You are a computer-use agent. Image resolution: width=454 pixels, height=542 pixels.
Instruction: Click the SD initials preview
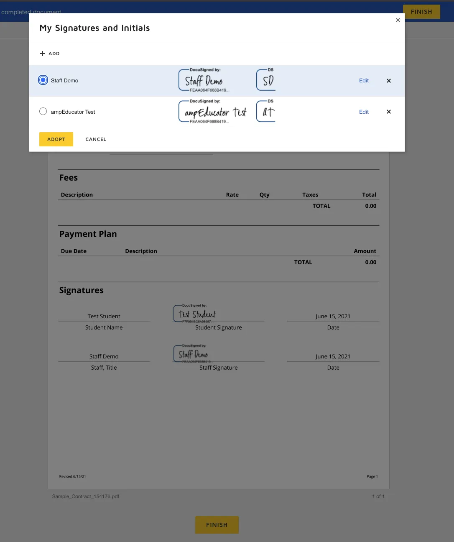[x=266, y=80]
